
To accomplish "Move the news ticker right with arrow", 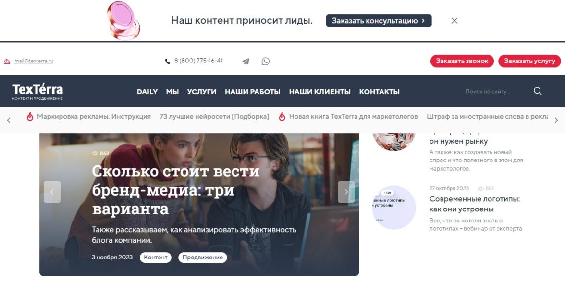I will [556, 120].
